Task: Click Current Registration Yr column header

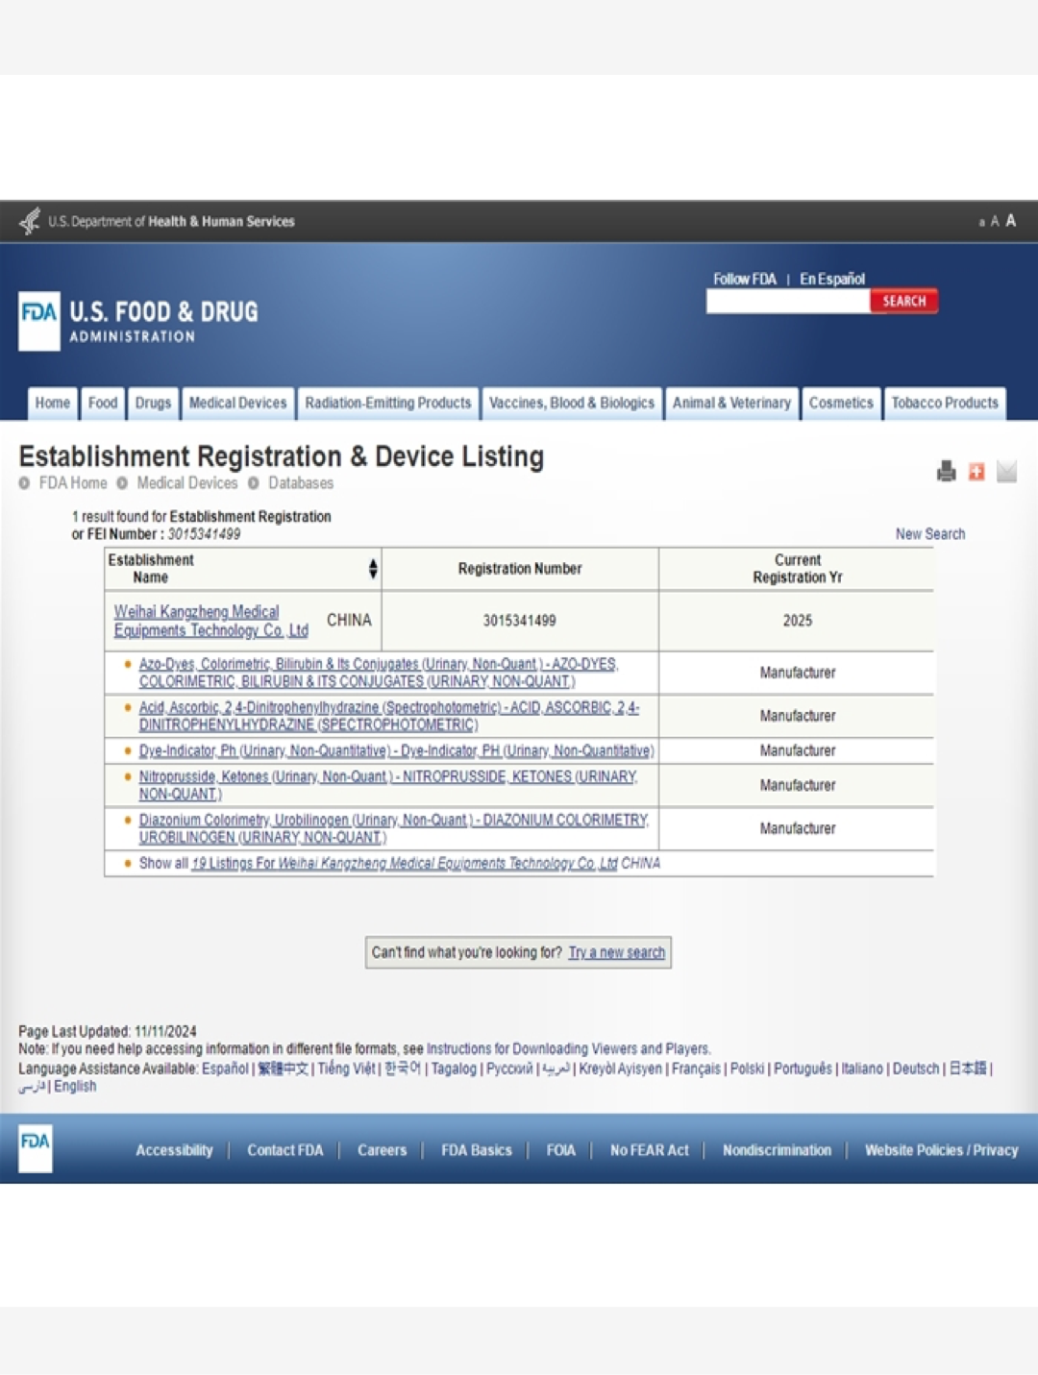Action: point(798,569)
